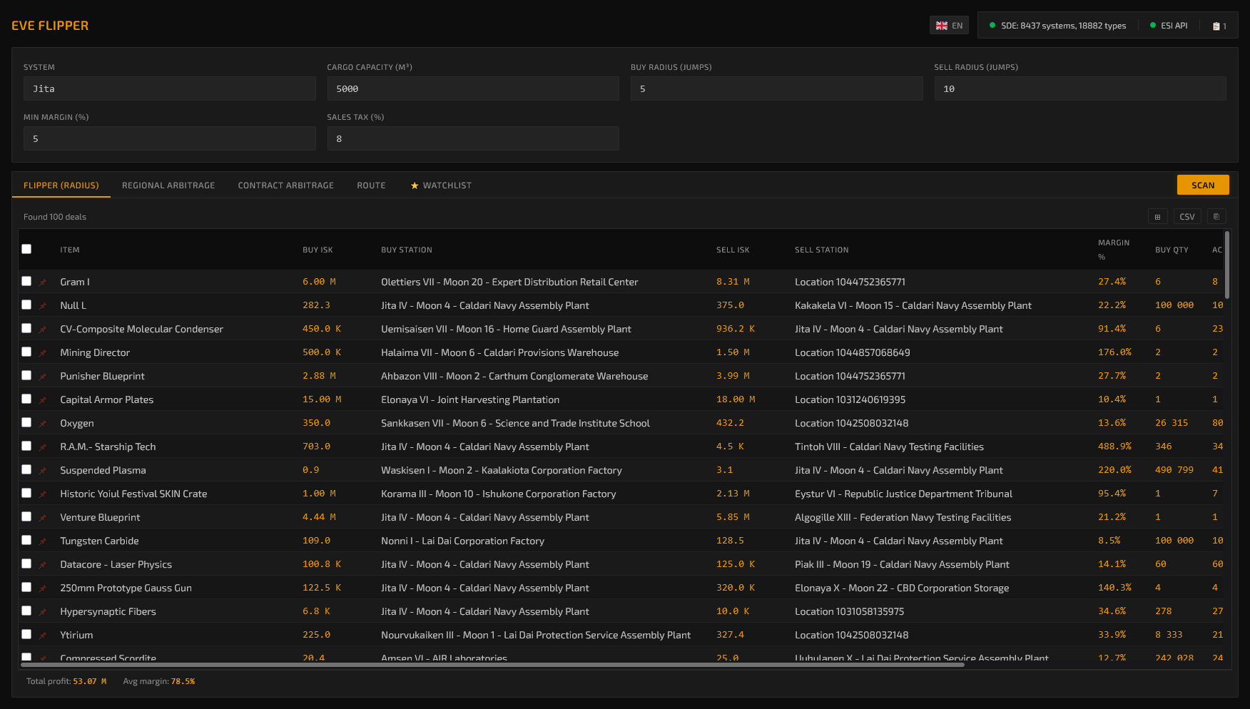Pin the Hypersynaptic Fibers row
1250x709 pixels.
tap(43, 612)
